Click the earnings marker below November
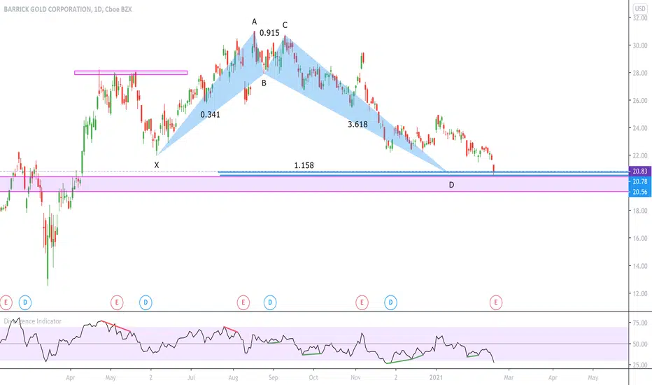 pos(362,302)
